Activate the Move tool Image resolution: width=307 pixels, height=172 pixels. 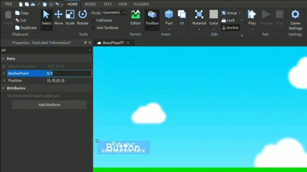click(x=59, y=18)
